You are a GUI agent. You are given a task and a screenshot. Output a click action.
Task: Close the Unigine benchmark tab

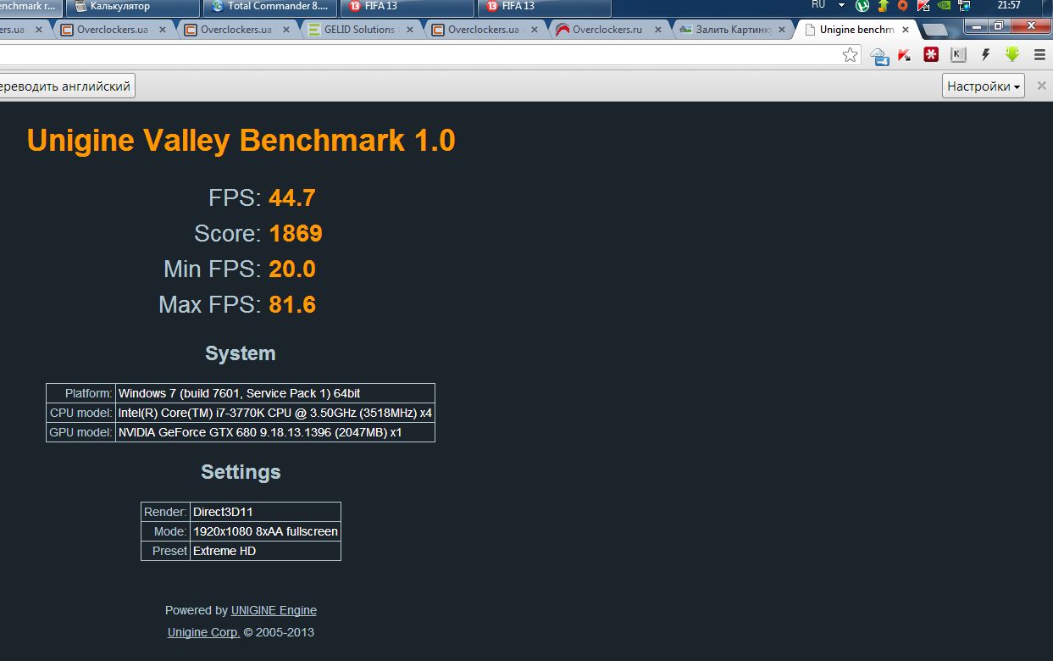click(x=906, y=30)
